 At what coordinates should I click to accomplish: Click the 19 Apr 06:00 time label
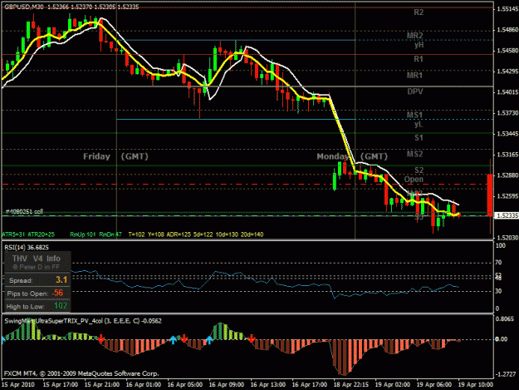434,385
